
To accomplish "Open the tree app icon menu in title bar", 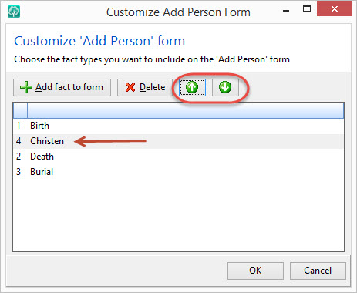I will pyautogui.click(x=14, y=12).
